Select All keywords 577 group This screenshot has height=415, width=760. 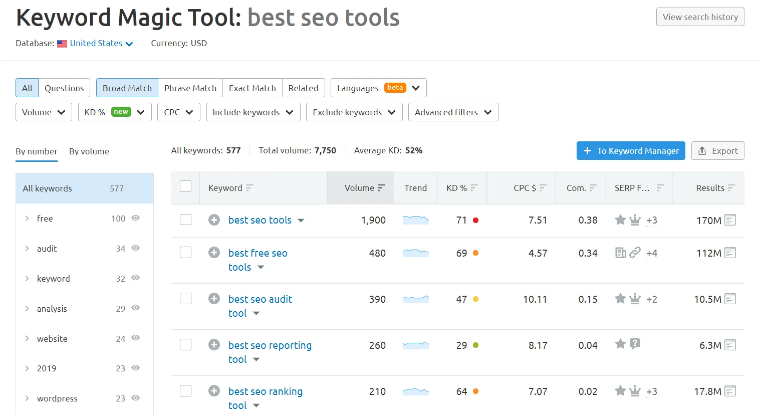click(85, 188)
